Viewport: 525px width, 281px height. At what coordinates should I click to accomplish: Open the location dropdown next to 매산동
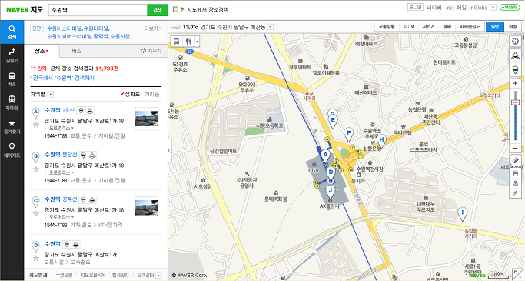(x=271, y=27)
